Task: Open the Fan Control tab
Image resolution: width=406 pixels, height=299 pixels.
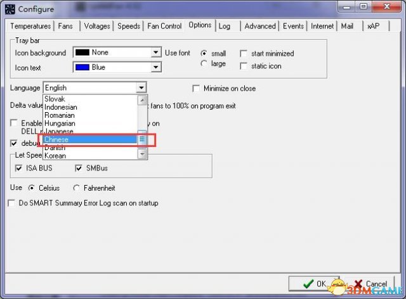Action: (164, 26)
